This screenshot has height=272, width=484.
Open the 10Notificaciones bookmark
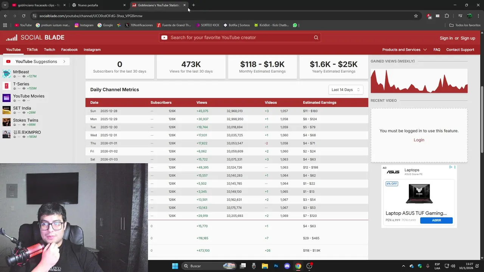[x=139, y=25]
